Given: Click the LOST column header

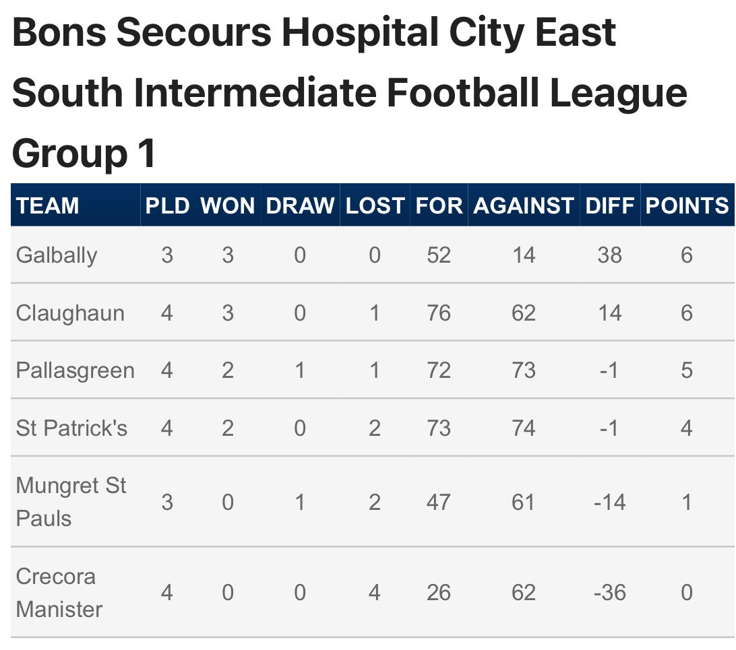Looking at the screenshot, I should (375, 206).
